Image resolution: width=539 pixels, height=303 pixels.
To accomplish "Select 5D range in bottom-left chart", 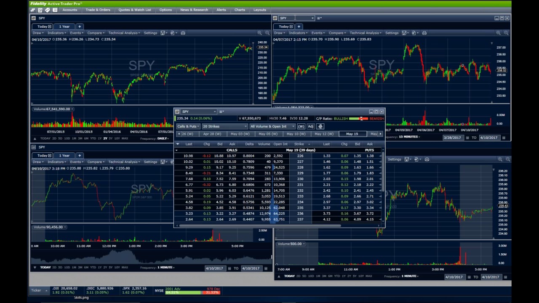I will tap(61, 267).
